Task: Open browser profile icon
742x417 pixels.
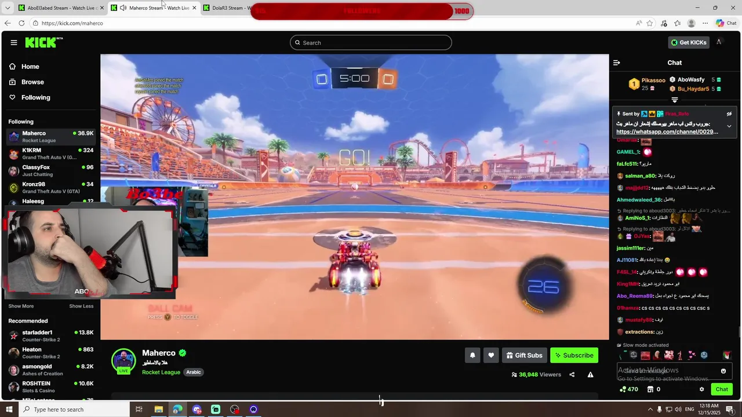Action: 691,23
